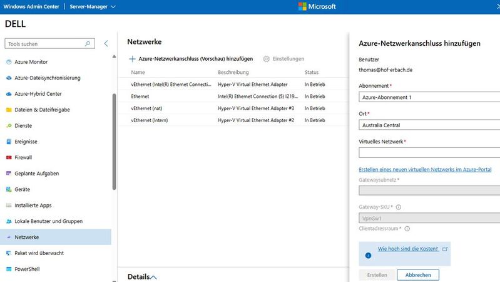Click the thomas@hof-erbach.de user text

point(385,70)
